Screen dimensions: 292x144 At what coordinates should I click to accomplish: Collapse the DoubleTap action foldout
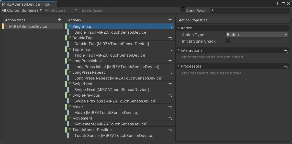(70, 38)
